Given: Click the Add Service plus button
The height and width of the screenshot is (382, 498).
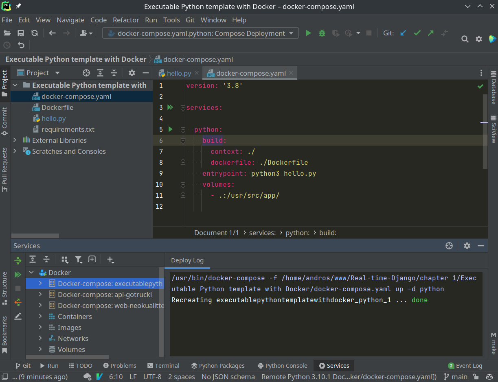Looking at the screenshot, I should 110,259.
